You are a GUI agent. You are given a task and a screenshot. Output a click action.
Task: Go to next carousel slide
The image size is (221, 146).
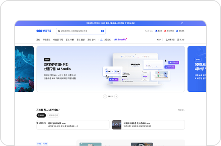(x=116, y=97)
